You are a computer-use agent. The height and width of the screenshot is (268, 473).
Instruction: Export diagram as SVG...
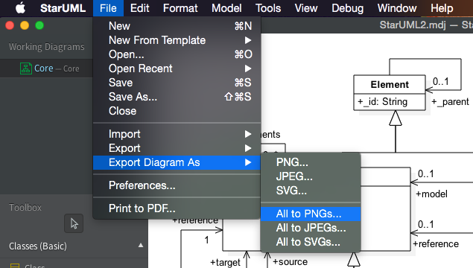[x=311, y=191]
